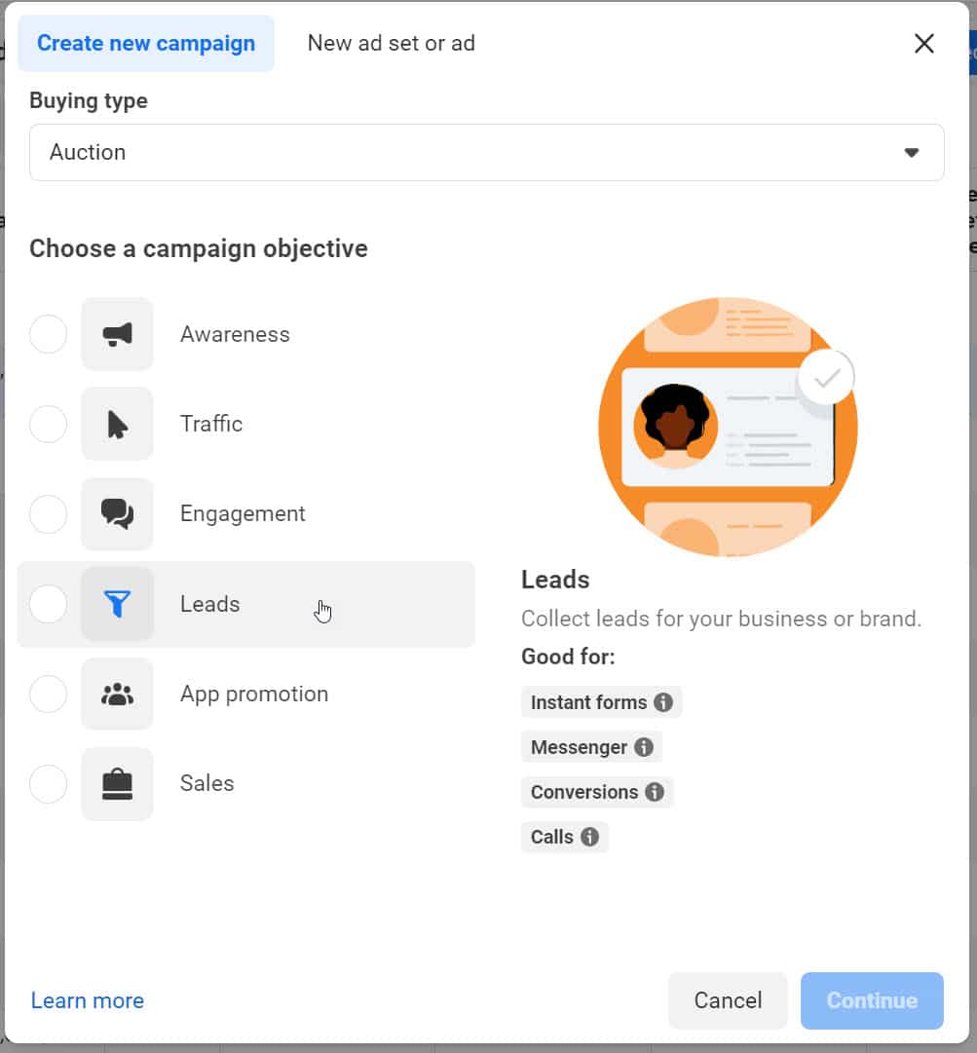
Task: Choose the Leads radio button
Action: tap(49, 604)
